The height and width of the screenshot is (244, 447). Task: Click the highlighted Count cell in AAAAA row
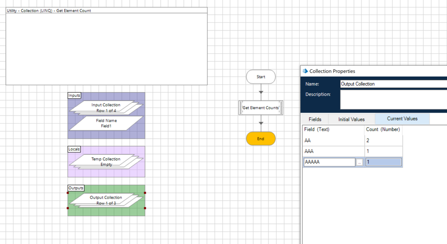(x=383, y=162)
